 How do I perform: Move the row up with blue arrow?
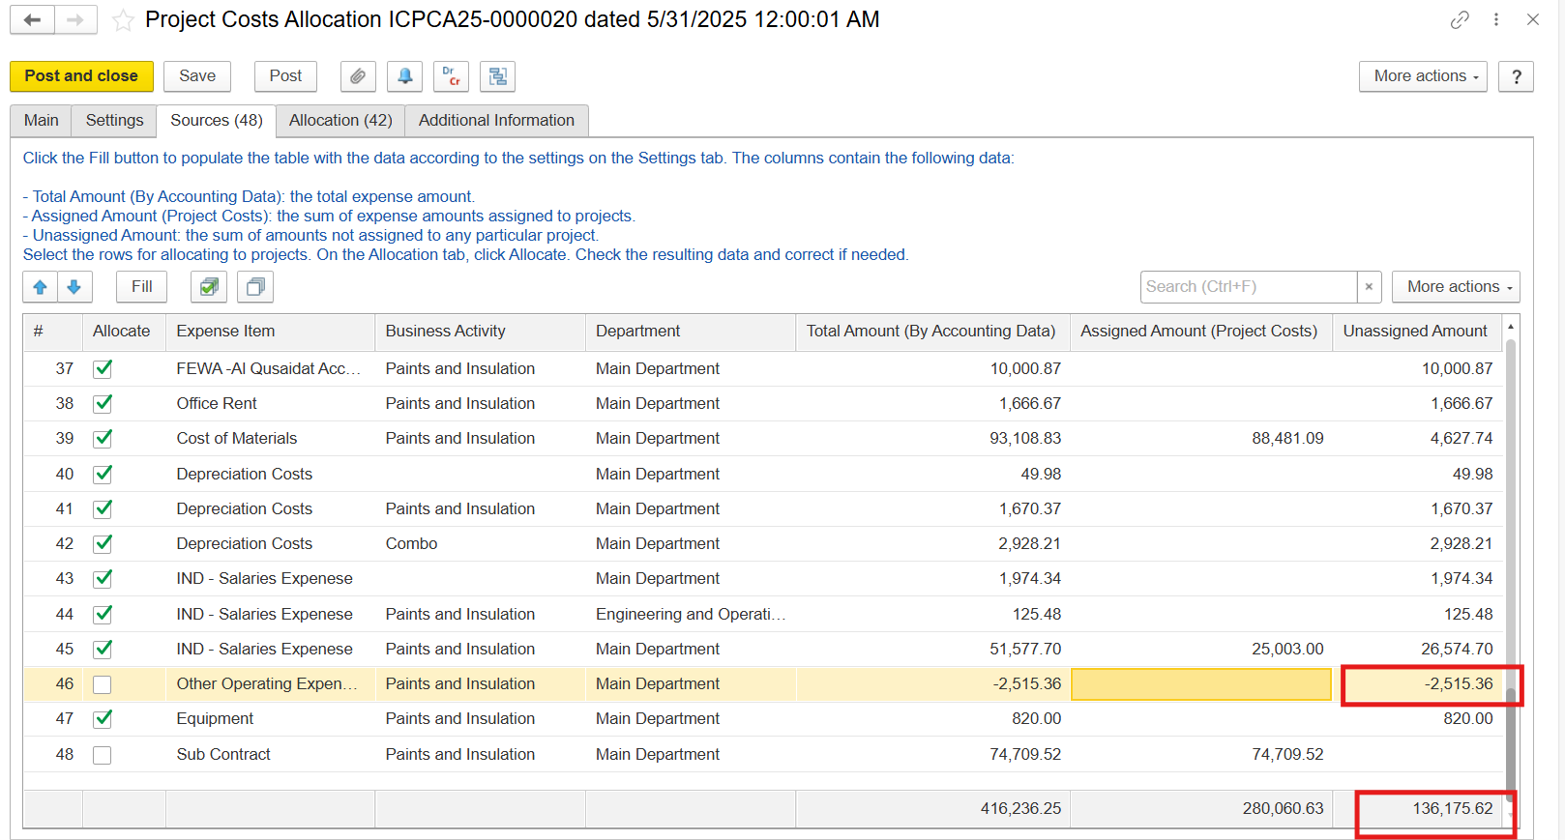tap(40, 287)
